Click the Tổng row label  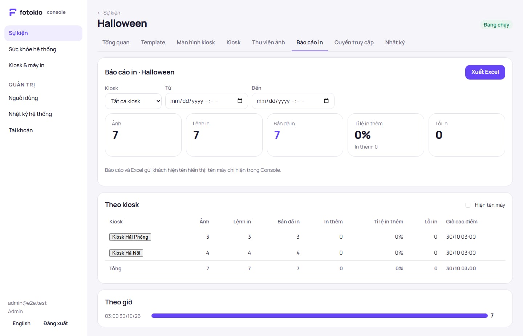pos(115,268)
